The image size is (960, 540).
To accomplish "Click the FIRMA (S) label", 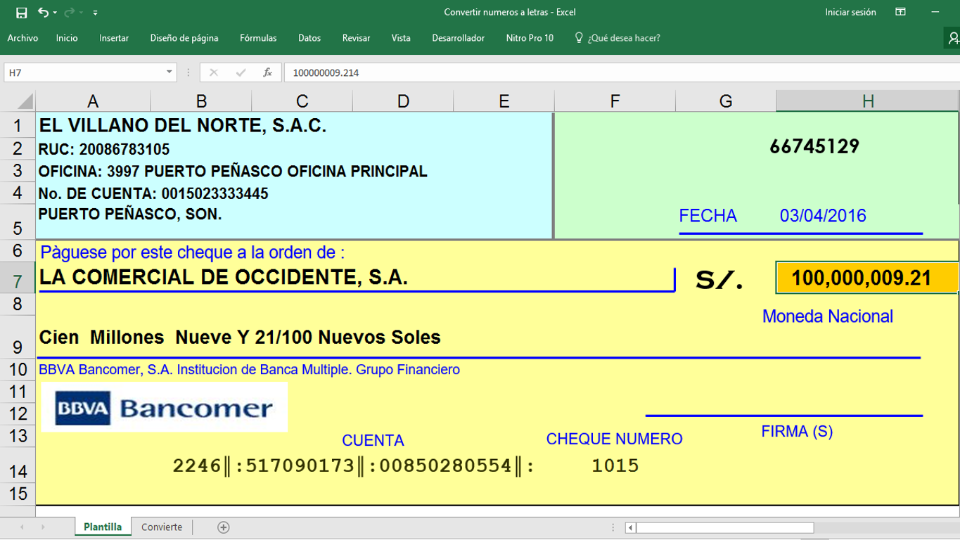I will 797,431.
